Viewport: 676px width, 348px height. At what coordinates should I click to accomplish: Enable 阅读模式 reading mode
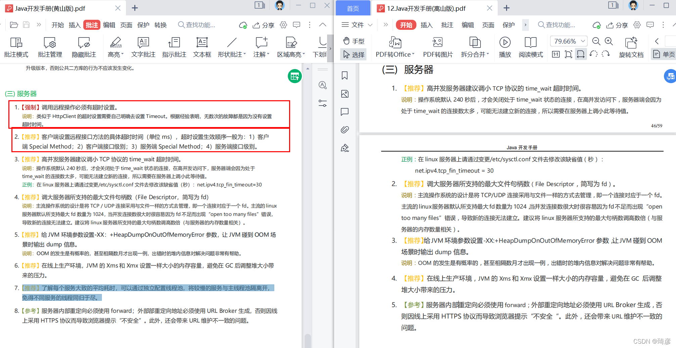pyautogui.click(x=531, y=47)
